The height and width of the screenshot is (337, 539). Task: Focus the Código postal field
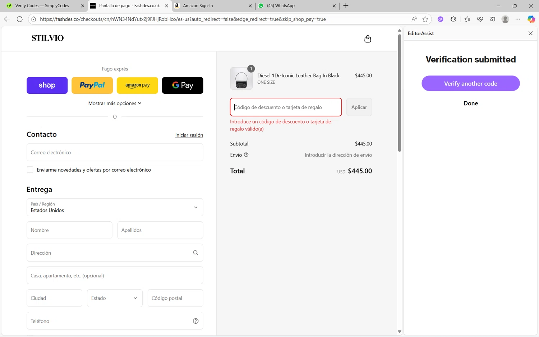(175, 298)
